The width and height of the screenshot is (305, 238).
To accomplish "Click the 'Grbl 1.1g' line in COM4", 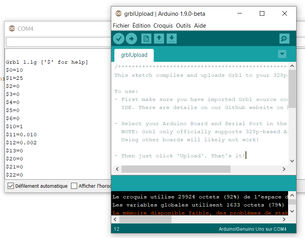I will (47, 62).
